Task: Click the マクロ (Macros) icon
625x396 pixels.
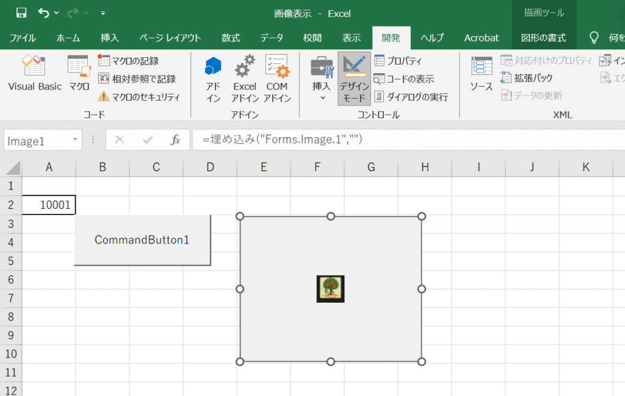Action: tap(79, 74)
